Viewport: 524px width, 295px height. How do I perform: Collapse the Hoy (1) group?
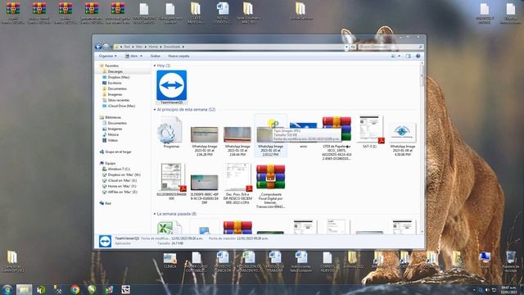(x=155, y=66)
